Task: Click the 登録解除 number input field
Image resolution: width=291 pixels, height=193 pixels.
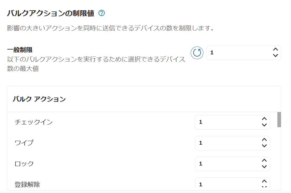Action: pyautogui.click(x=232, y=183)
